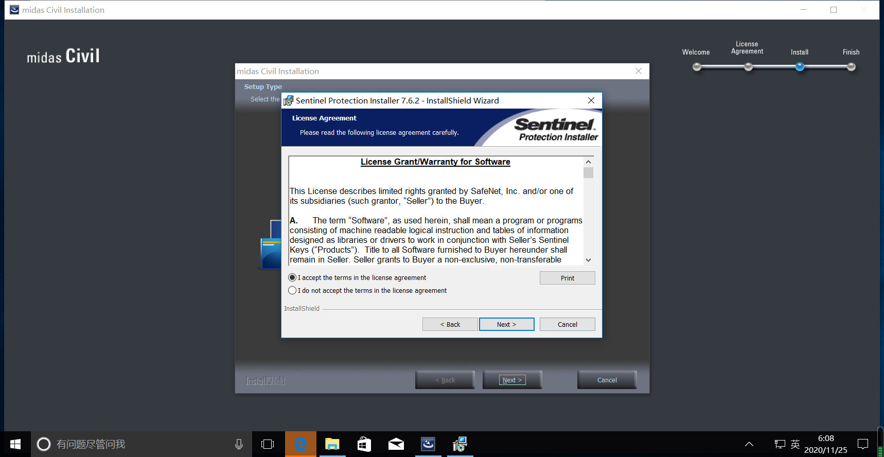Screen dimensions: 884x457
Task: Click the Install step marker
Action: [x=800, y=66]
